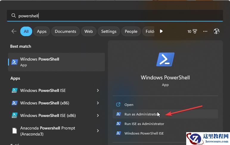
Task: Expand Windows PowerShell ISE (x86) chevron
Action: (x=98, y=115)
